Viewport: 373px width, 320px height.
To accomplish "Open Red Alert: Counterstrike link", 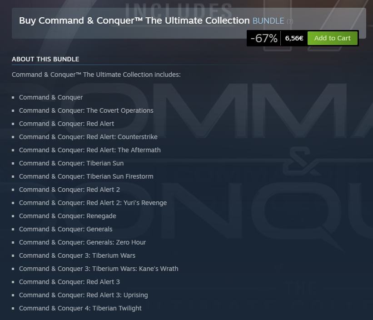I will [88, 137].
